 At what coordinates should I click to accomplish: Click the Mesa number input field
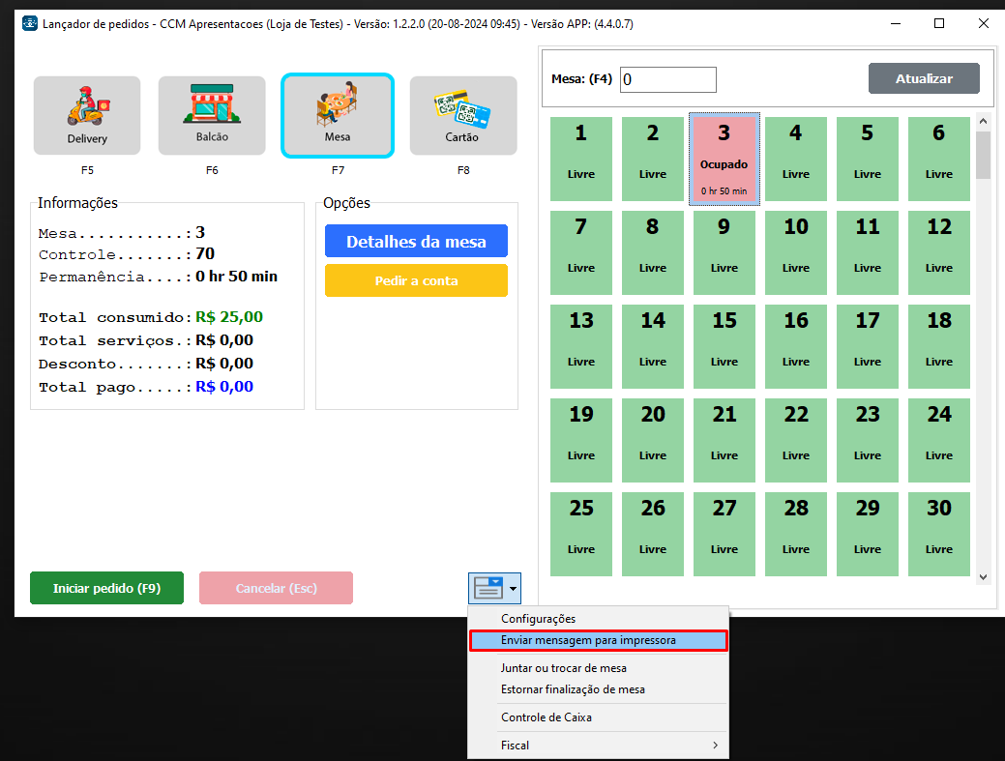tap(667, 79)
